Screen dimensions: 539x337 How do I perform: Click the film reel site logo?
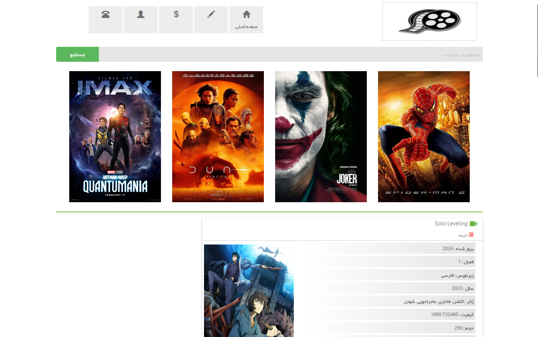pos(429,22)
